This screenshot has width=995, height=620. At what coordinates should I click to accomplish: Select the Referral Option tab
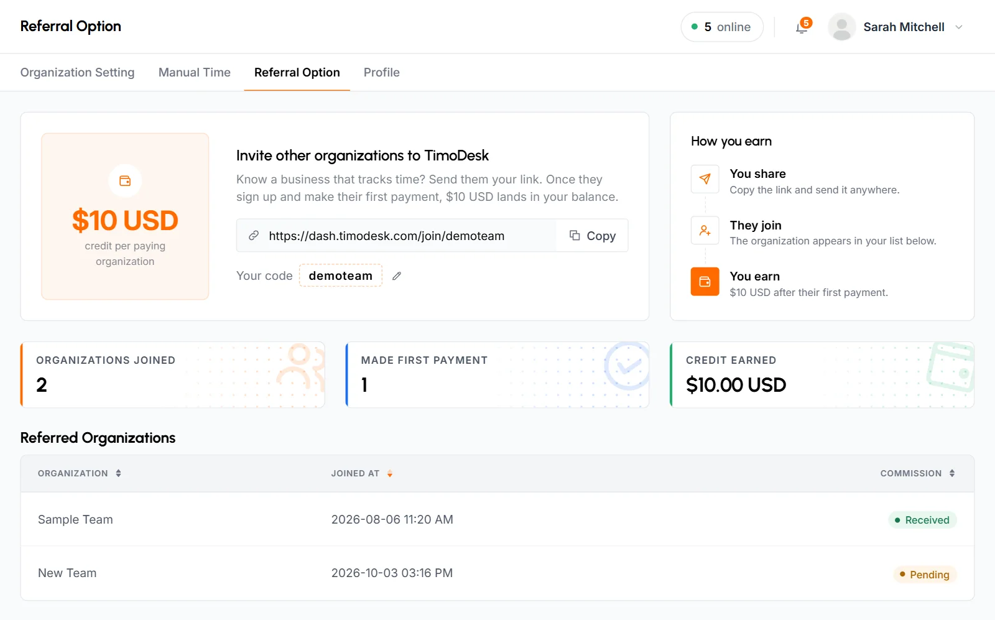coord(297,73)
